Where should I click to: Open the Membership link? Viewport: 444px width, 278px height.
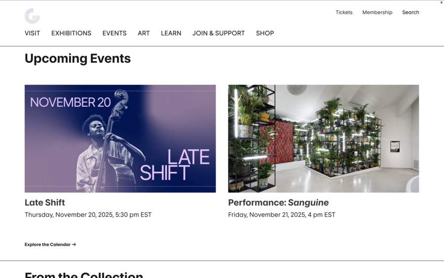click(x=377, y=12)
